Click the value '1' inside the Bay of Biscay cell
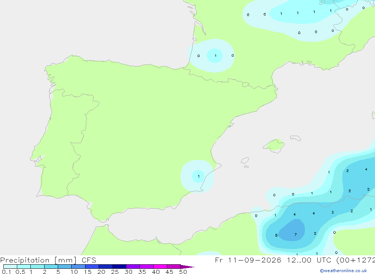 (x=216, y=56)
